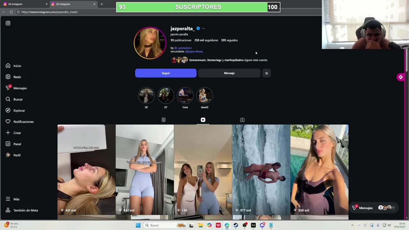This screenshot has height=230, width=409.
Task: Open the Discord taskbar icon
Action: click(x=262, y=225)
